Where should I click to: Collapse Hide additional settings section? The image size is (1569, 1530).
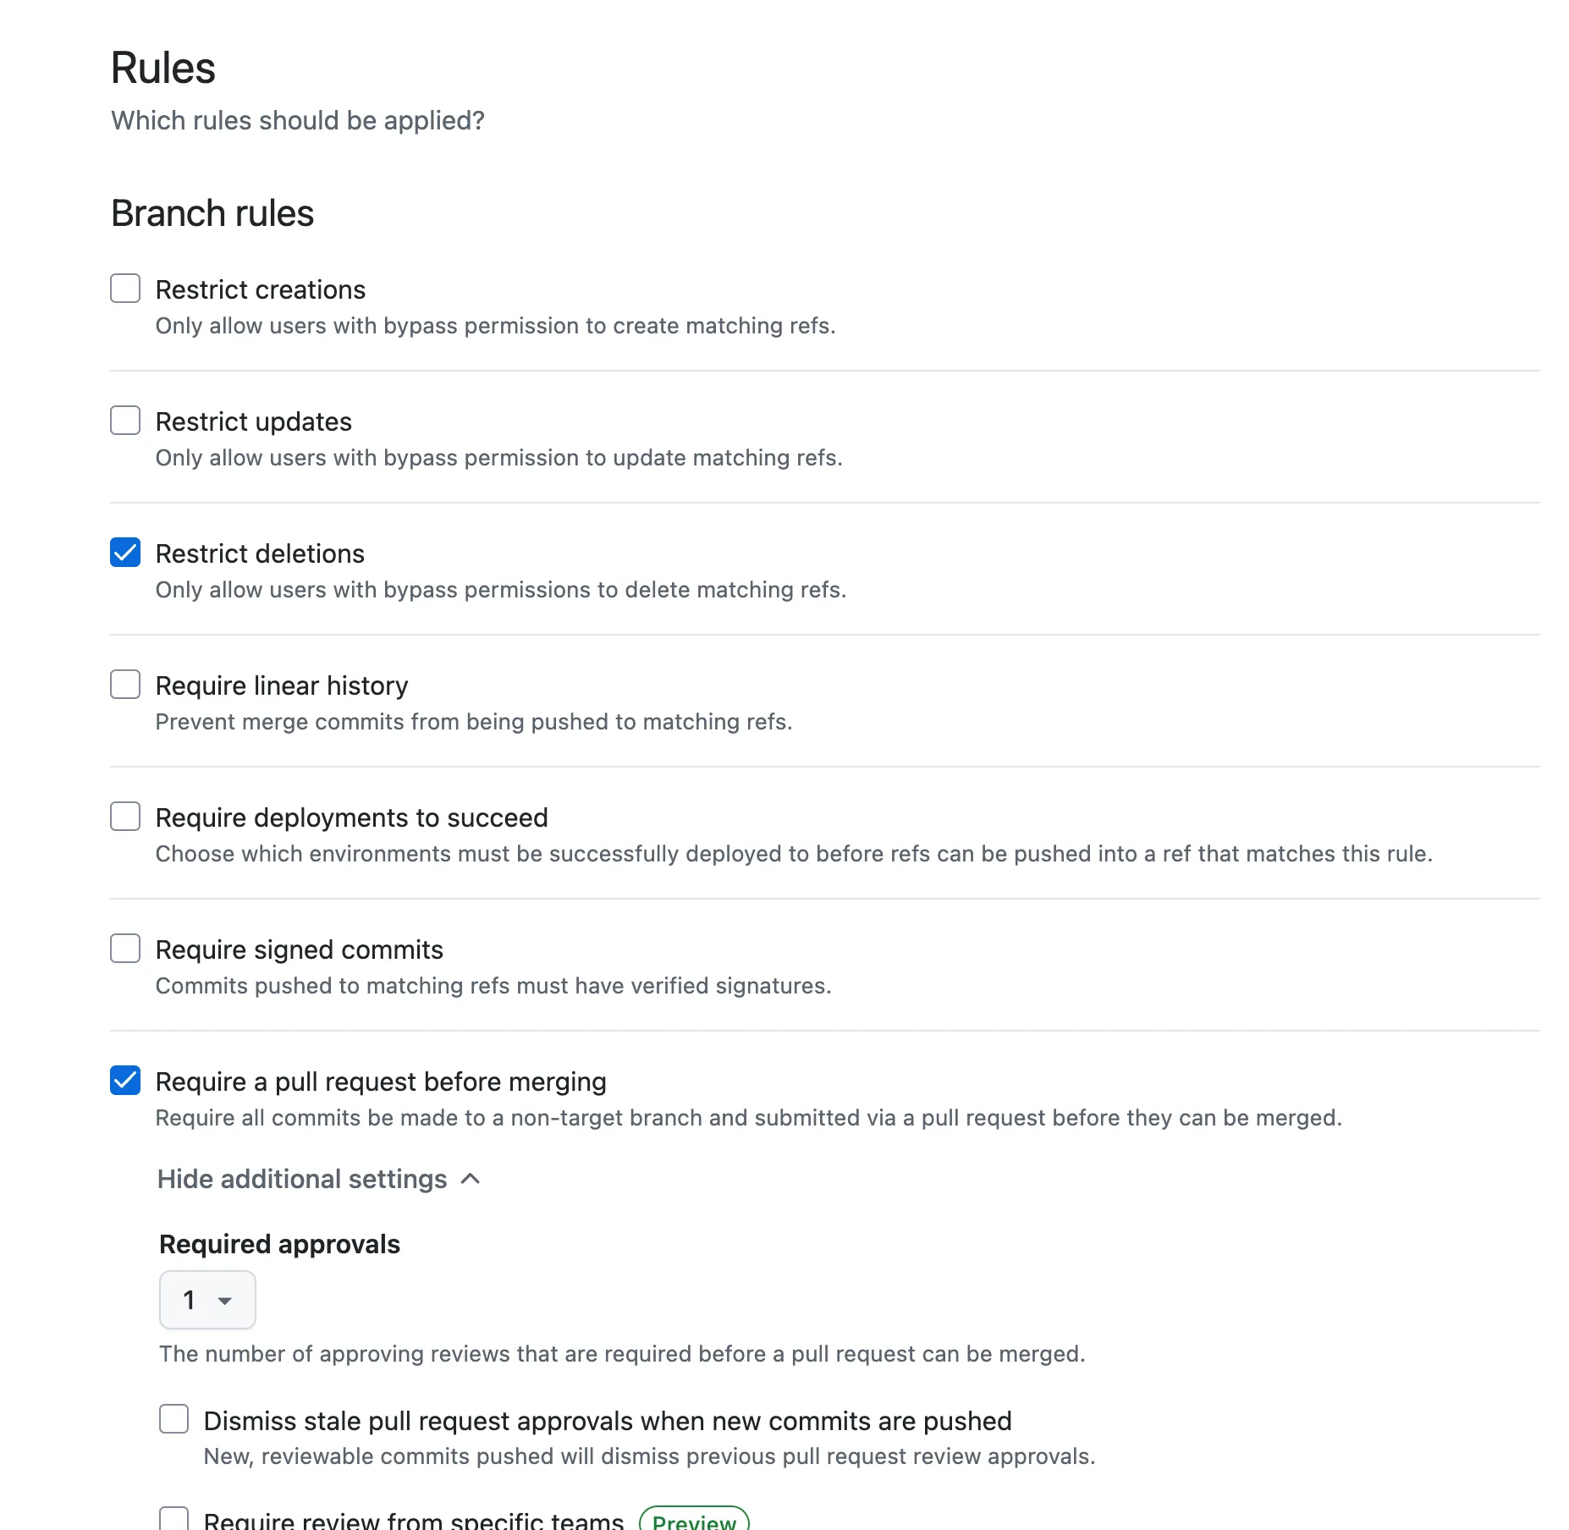tap(303, 1179)
